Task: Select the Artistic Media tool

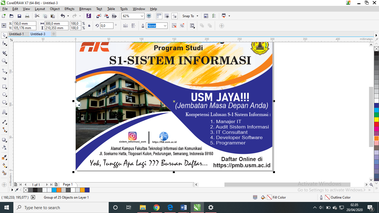Action: (4, 78)
